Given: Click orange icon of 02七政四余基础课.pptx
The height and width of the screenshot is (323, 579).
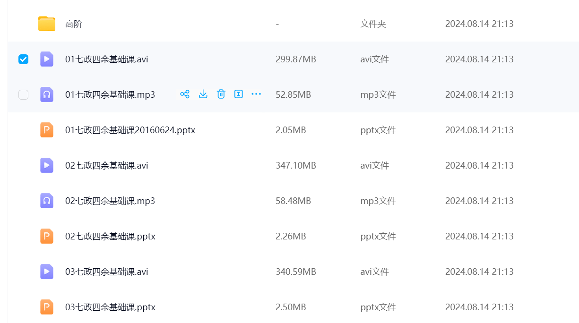Looking at the screenshot, I should click(x=47, y=236).
